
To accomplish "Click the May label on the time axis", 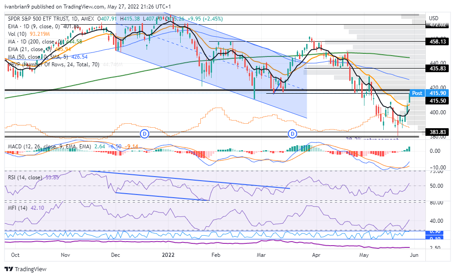I will pyautogui.click(x=364, y=255).
